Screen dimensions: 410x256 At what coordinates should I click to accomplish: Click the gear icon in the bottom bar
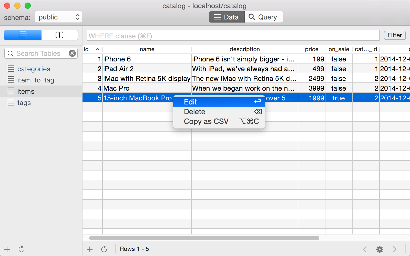click(380, 249)
